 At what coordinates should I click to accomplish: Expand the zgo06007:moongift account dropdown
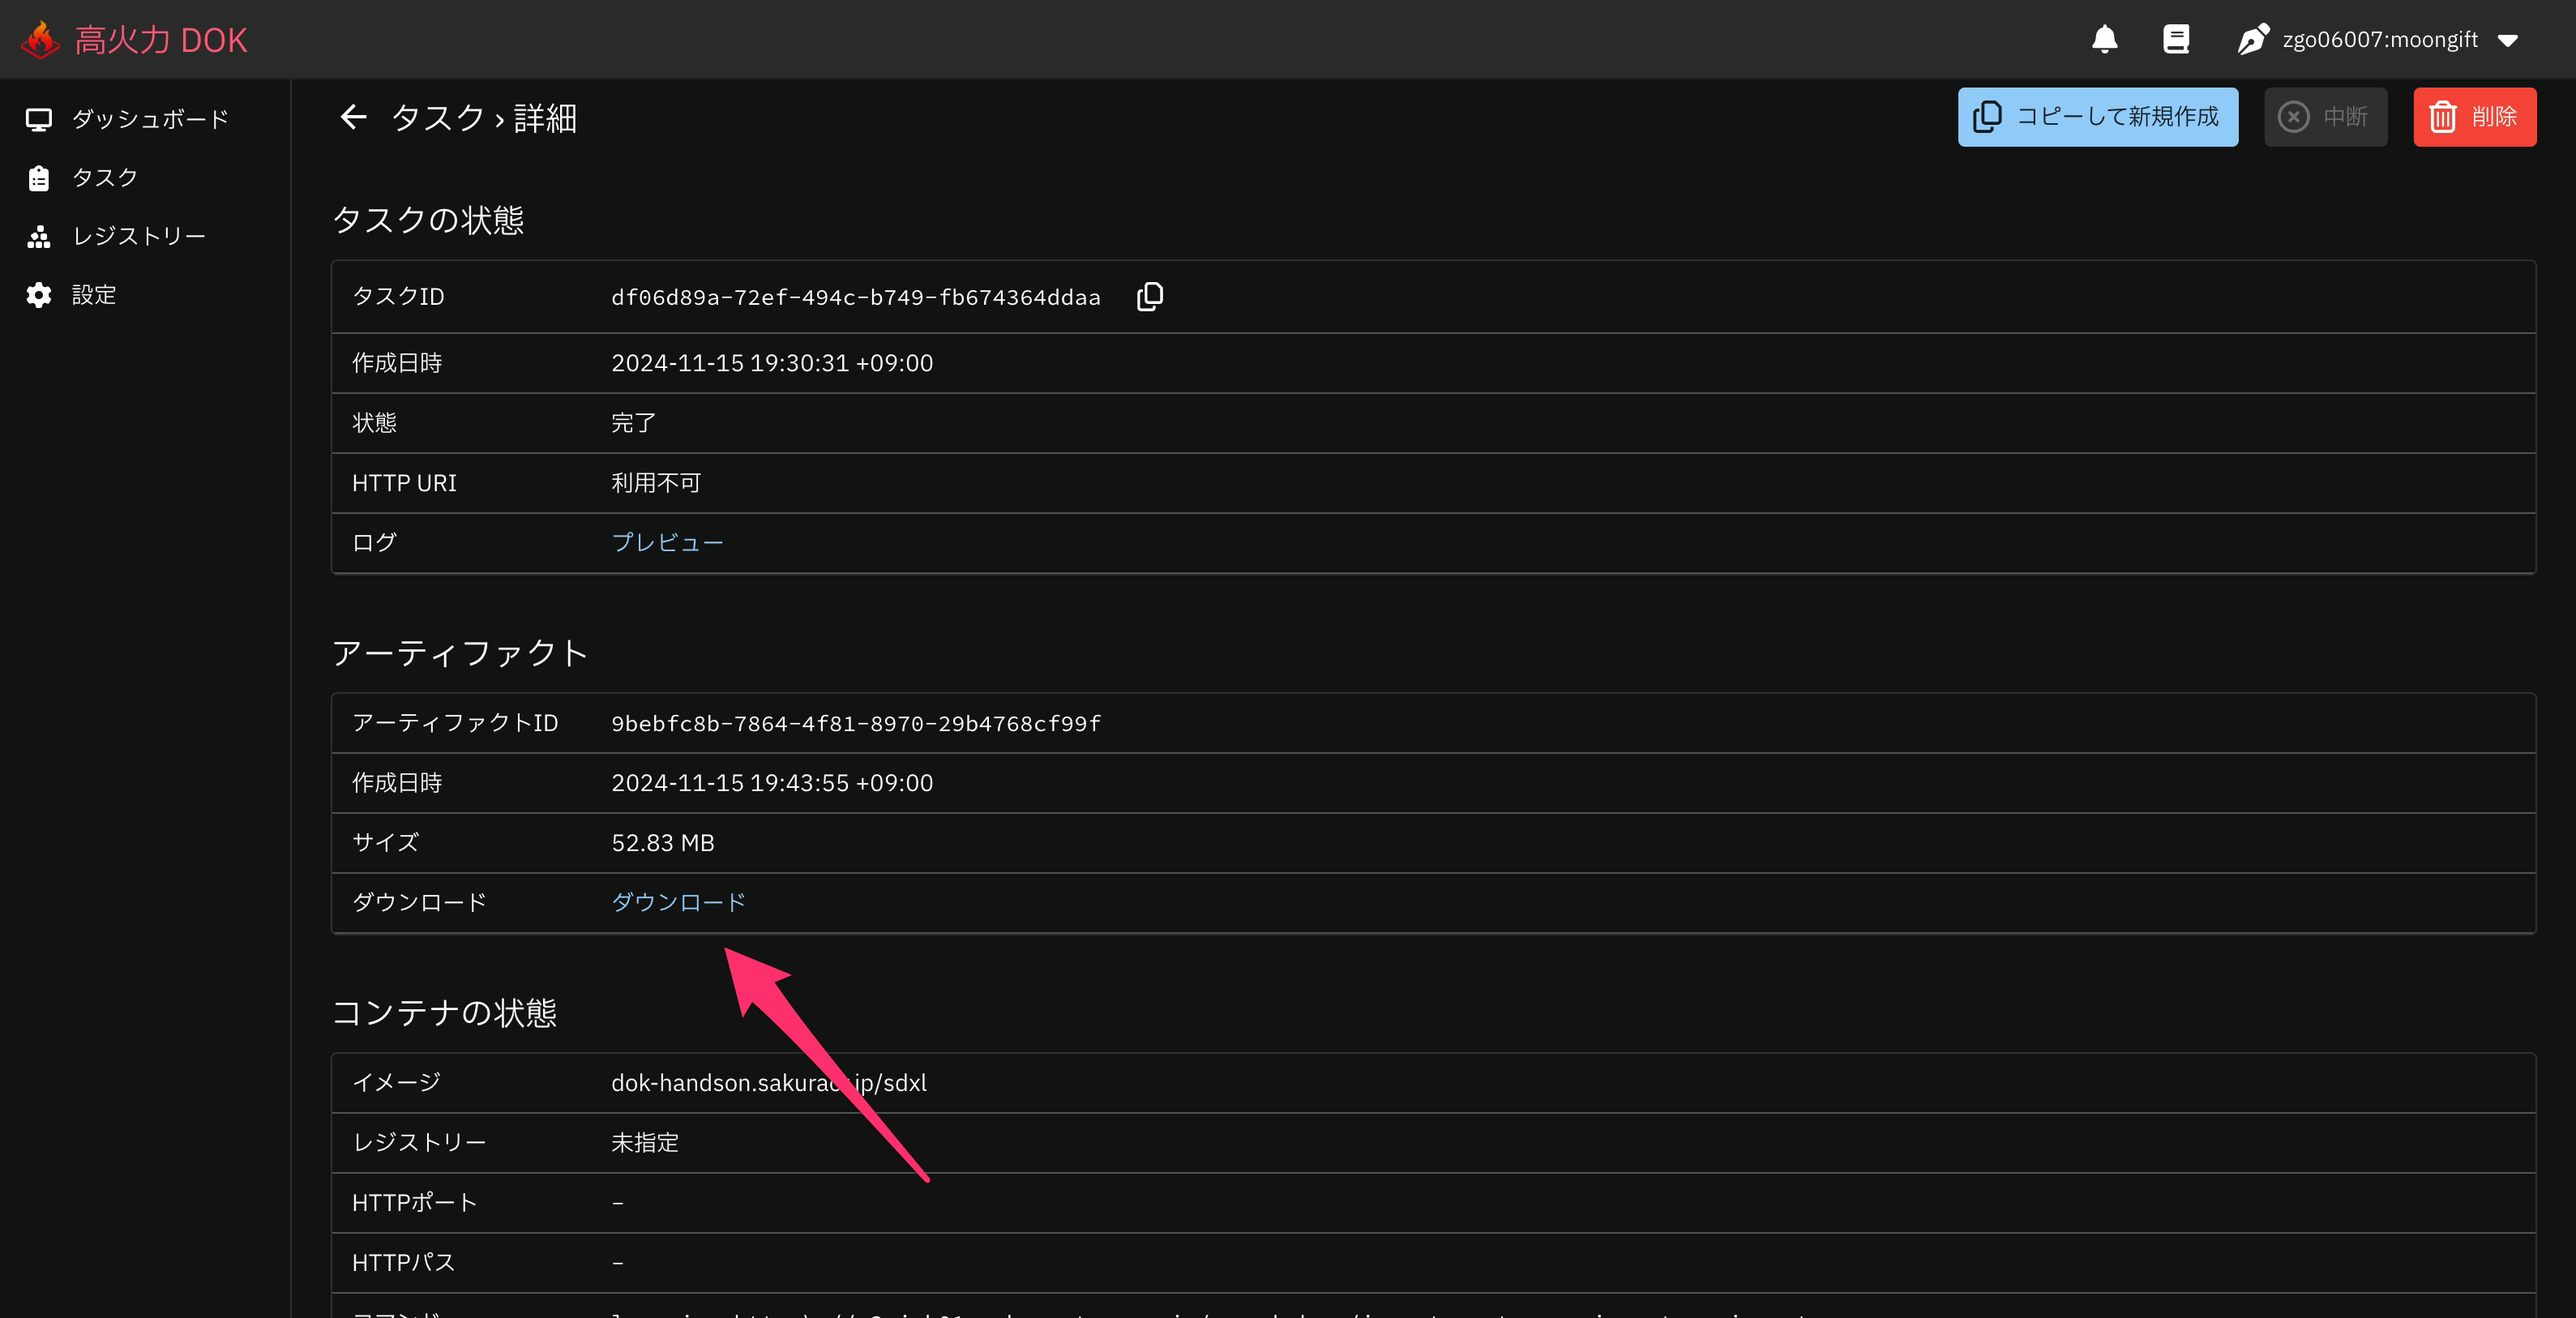point(2507,40)
